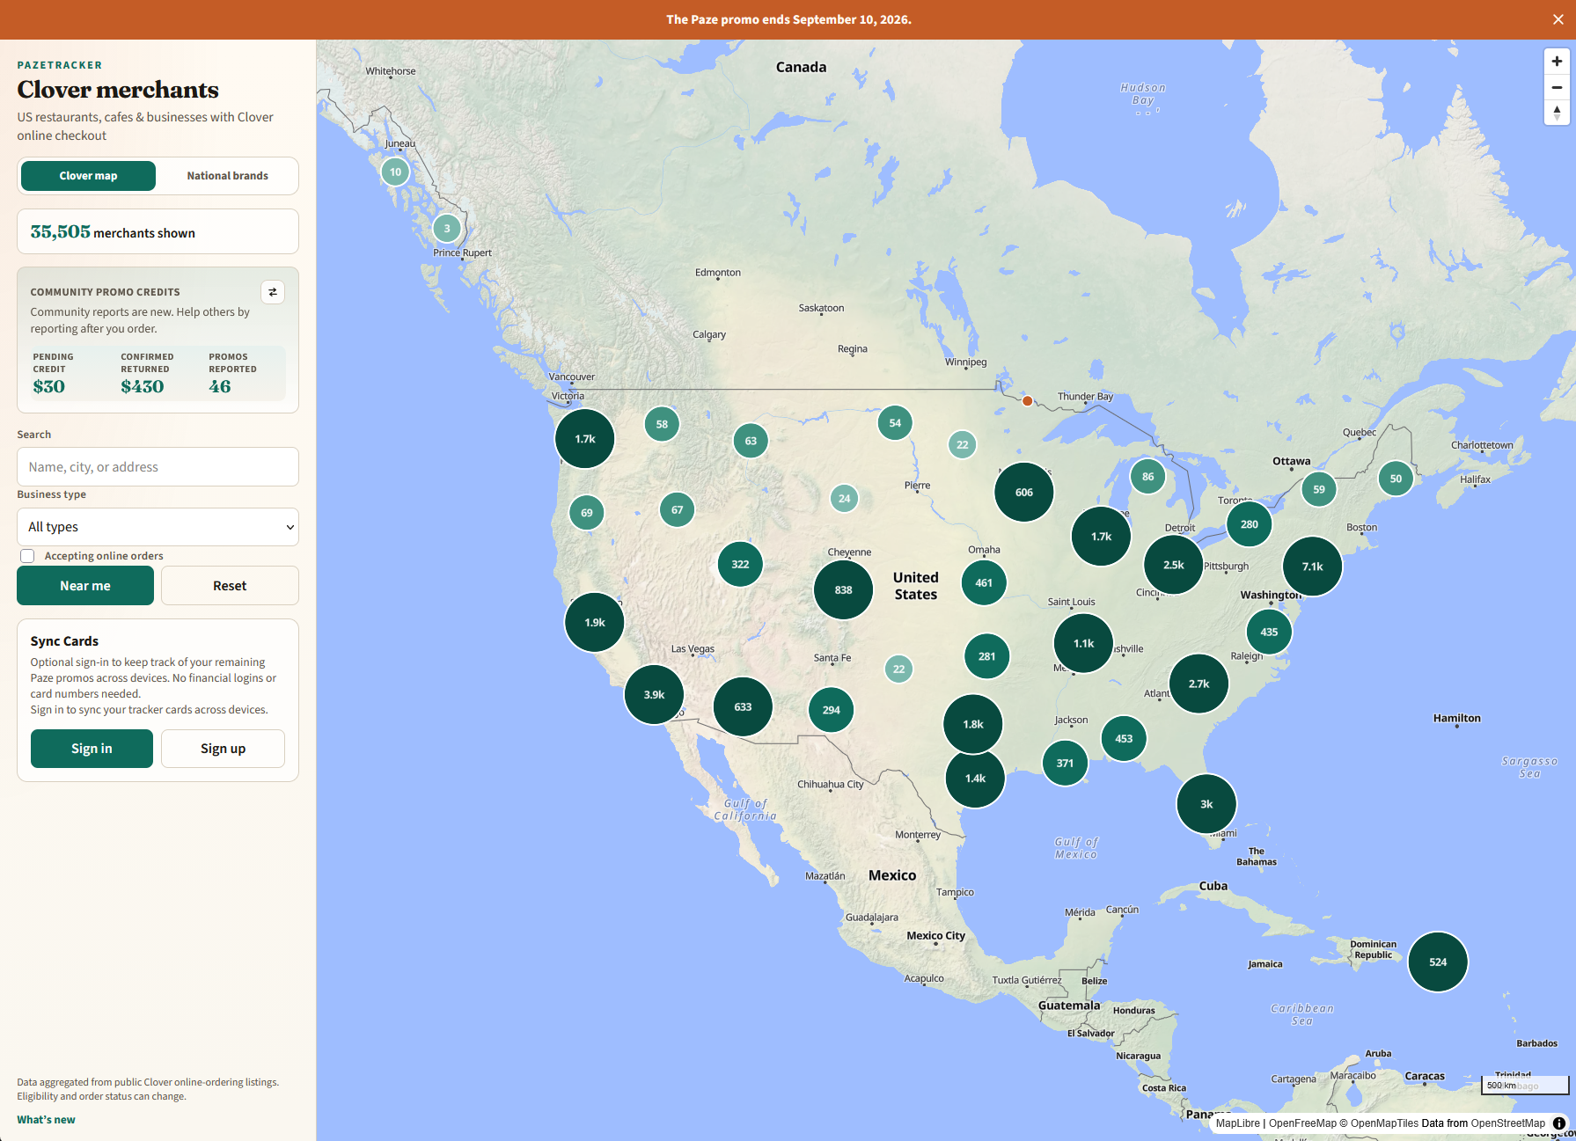Switch to the Clover map tab
This screenshot has width=1576, height=1141.
click(88, 176)
